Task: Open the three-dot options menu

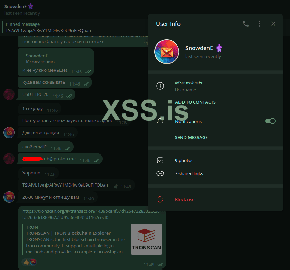Action: coord(260,24)
